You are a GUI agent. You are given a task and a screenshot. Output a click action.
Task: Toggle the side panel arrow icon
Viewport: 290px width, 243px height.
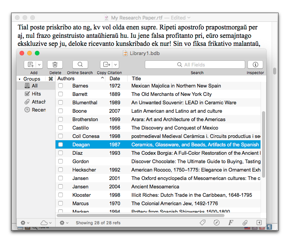[x=259, y=222]
